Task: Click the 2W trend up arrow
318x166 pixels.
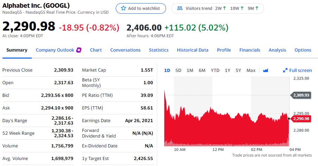Action: pyautogui.click(x=224, y=8)
